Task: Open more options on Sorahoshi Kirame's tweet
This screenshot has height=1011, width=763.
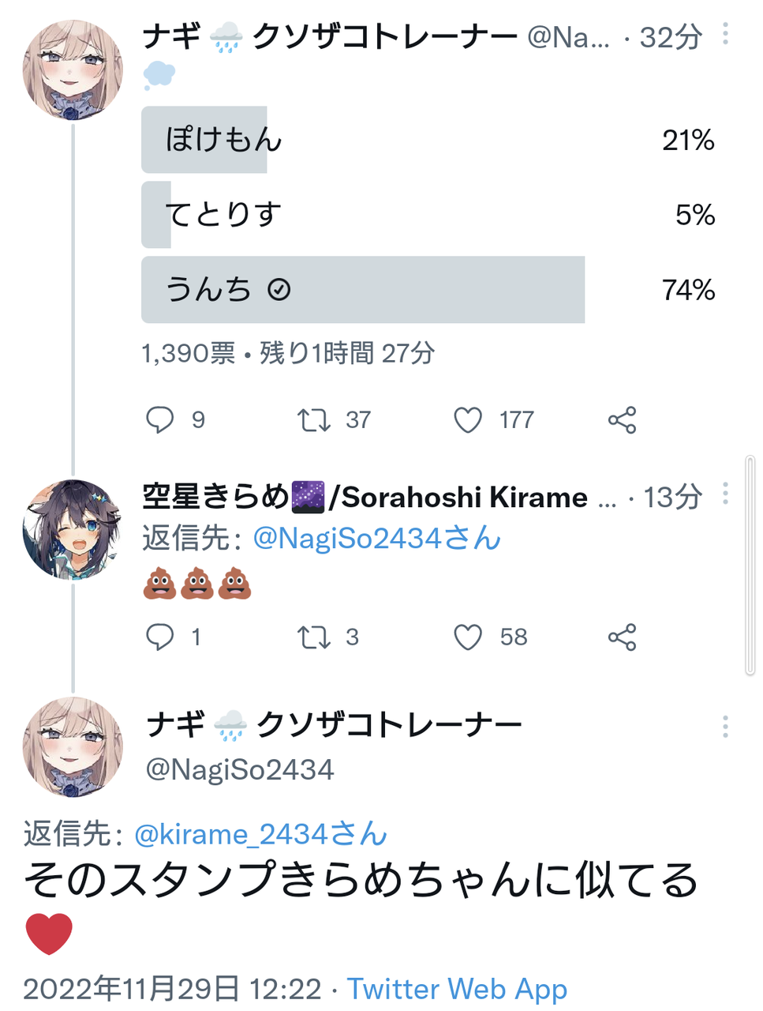Action: point(725,494)
